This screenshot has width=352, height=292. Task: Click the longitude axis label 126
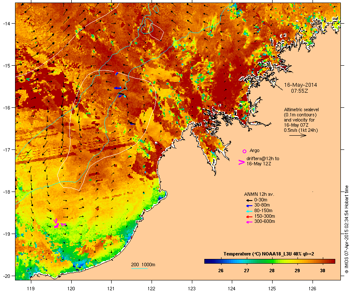coord(312,289)
